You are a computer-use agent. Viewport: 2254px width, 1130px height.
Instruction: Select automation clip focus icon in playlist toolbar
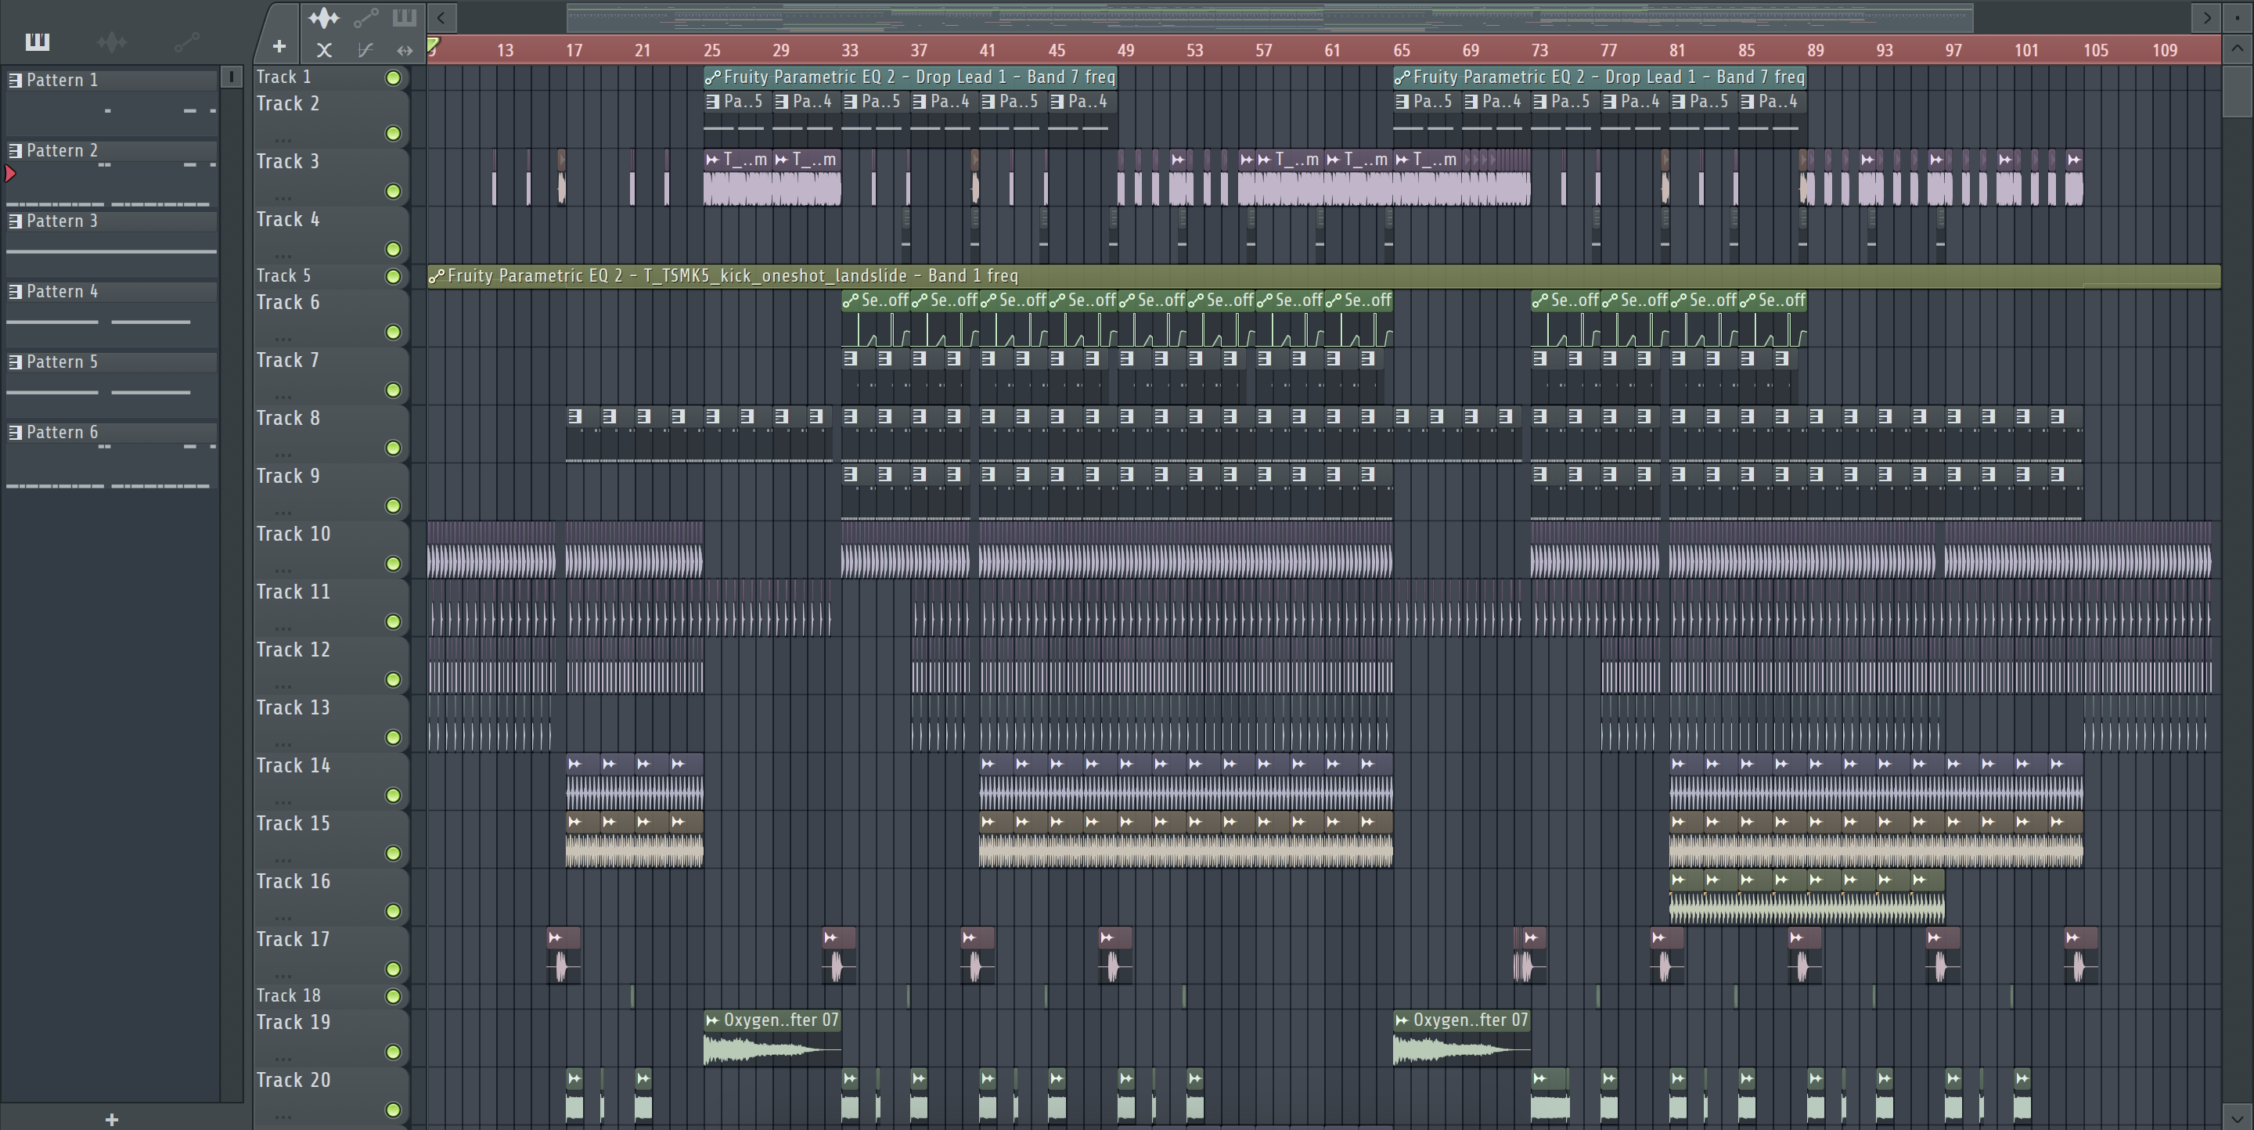pos(365,16)
